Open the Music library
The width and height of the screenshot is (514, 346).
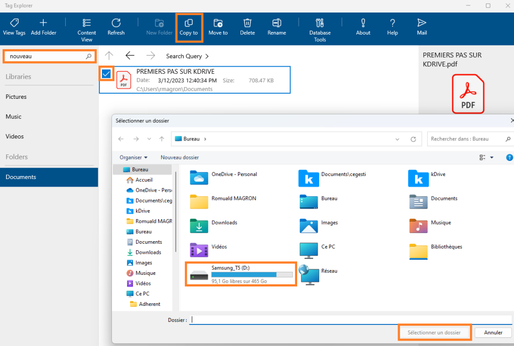(x=14, y=116)
